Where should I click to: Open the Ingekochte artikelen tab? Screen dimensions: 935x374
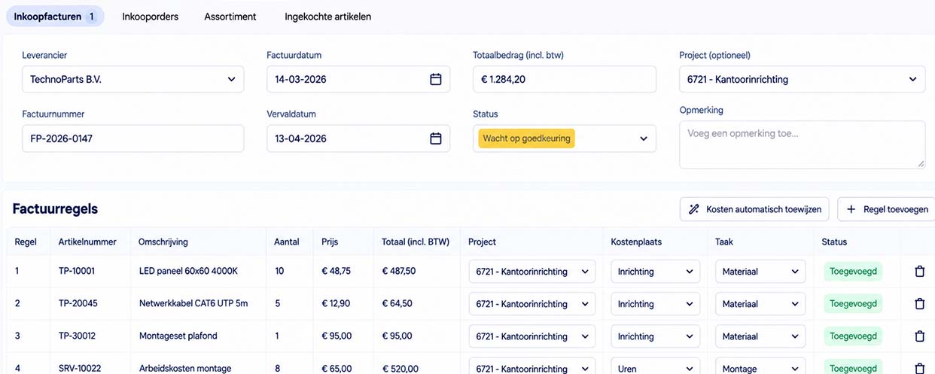(x=327, y=17)
